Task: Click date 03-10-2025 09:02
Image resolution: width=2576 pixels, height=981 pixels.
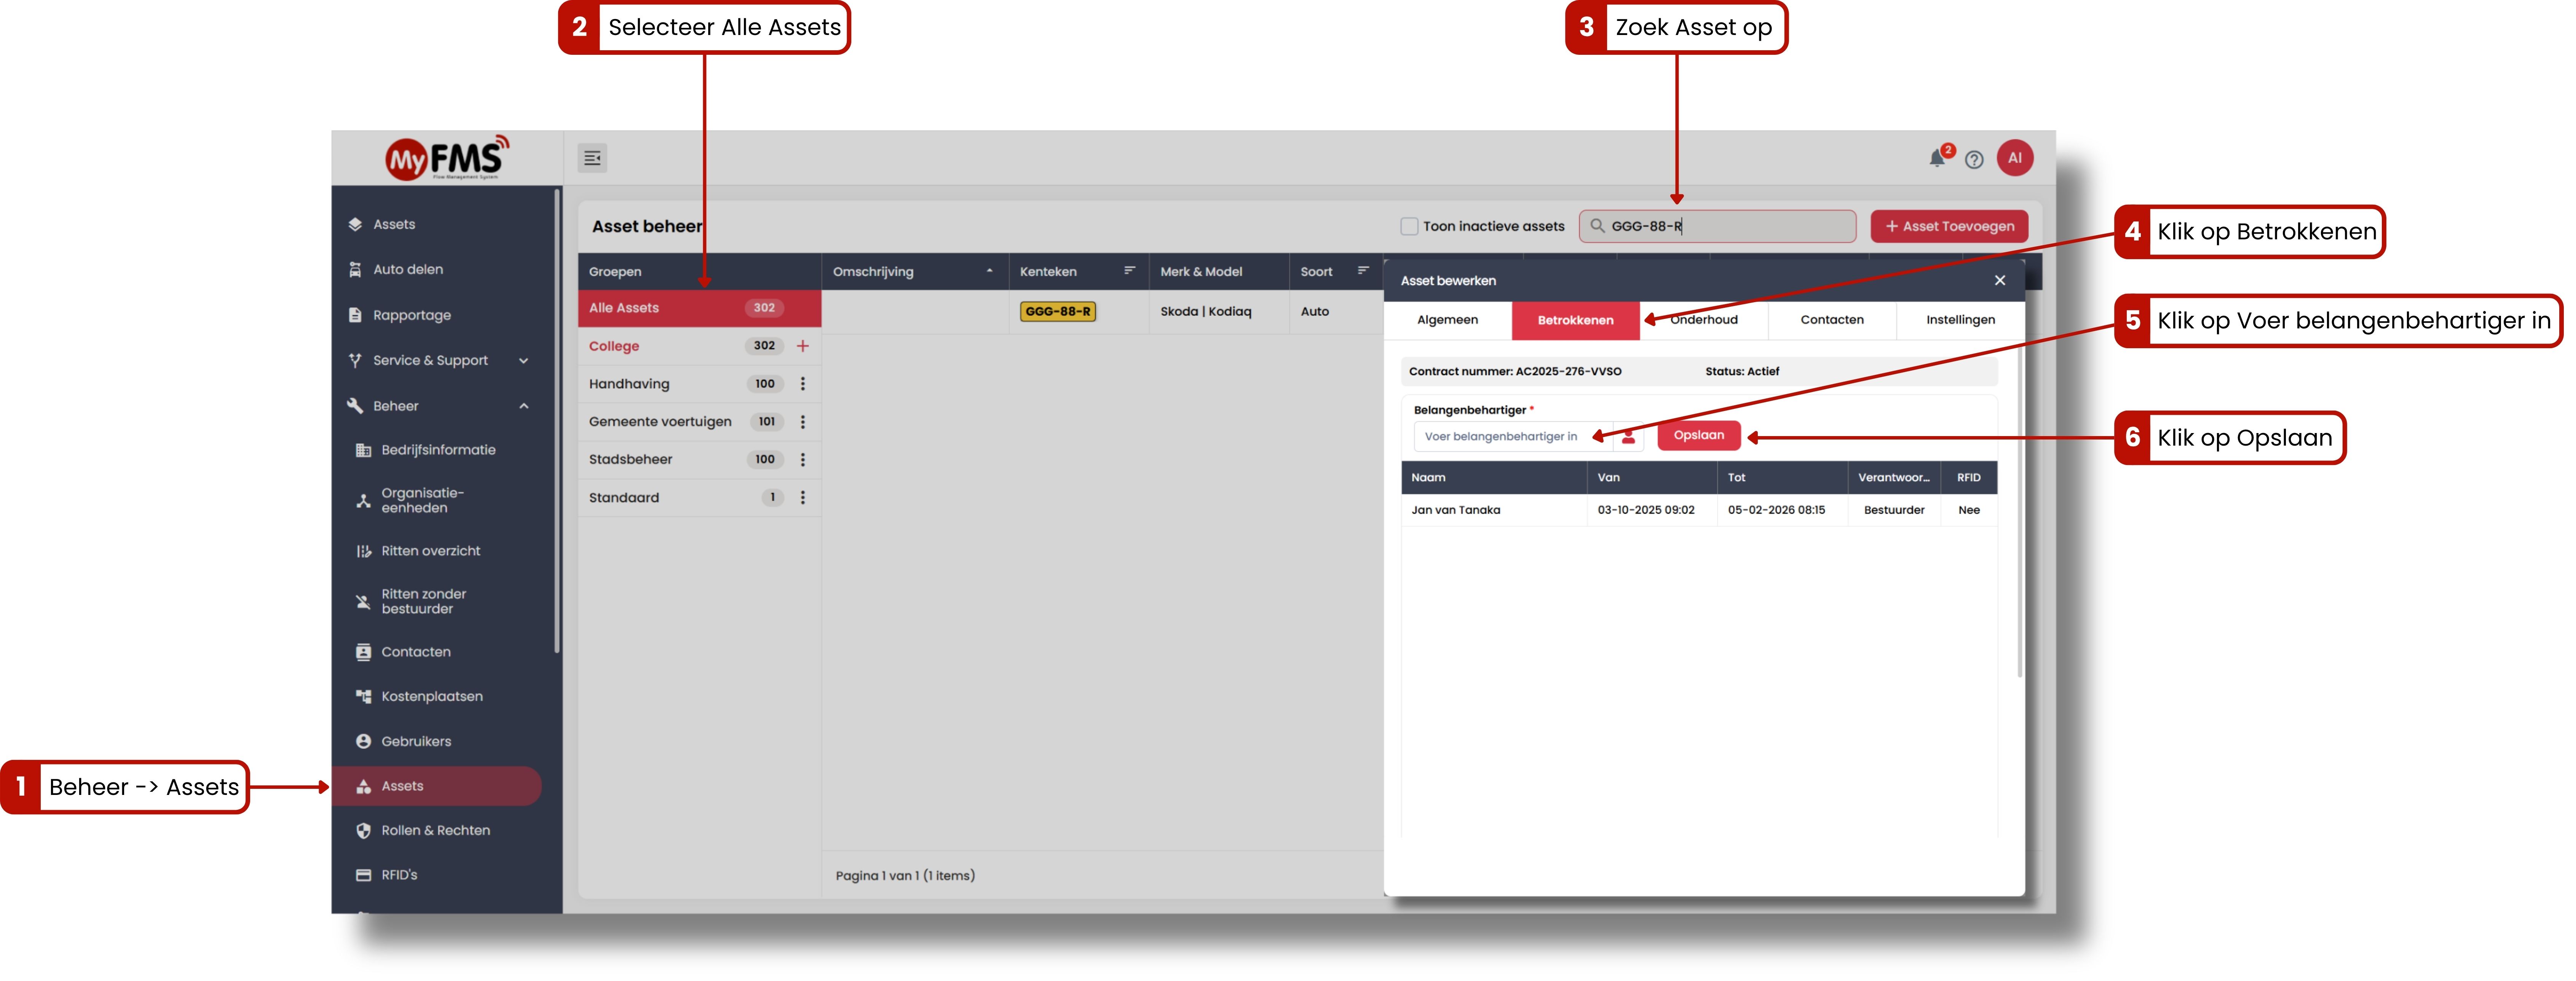Action: (x=1645, y=511)
